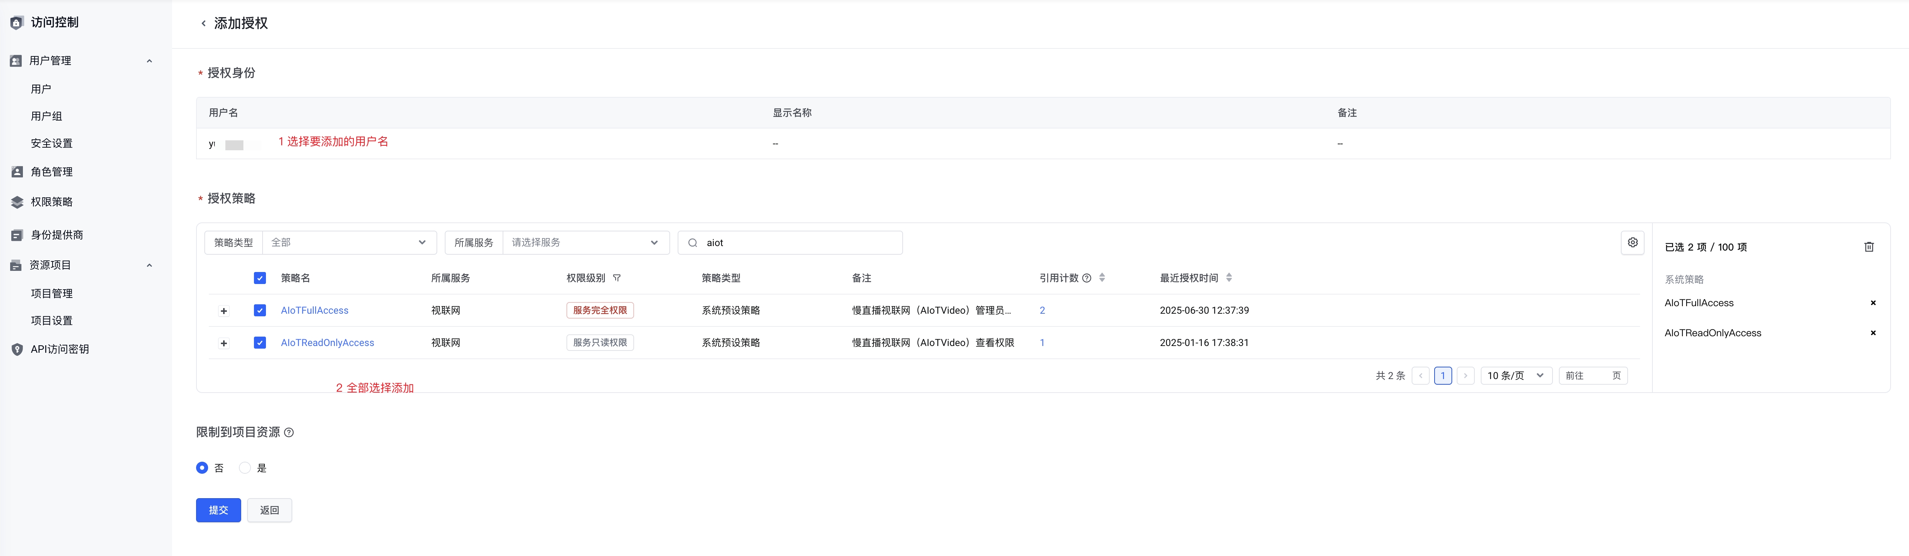
Task: Go to 用户组 in sidebar
Action: pos(46,116)
